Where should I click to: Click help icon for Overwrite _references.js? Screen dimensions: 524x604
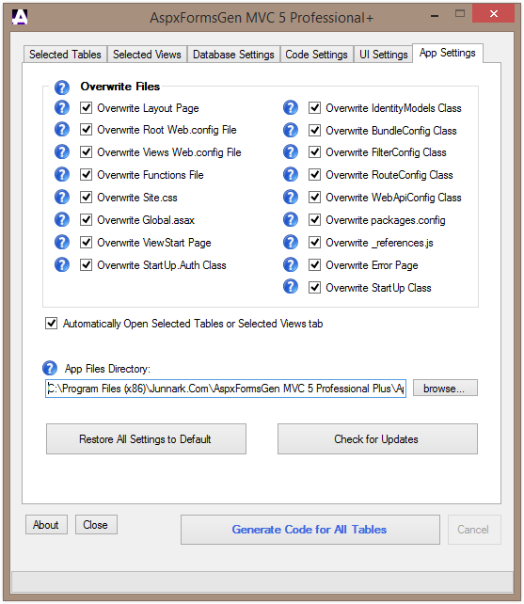point(291,243)
